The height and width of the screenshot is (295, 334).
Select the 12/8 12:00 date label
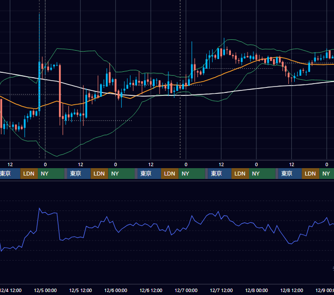pos(292,290)
